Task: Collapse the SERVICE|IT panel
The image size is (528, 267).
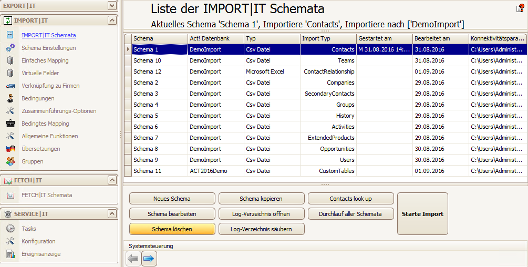Action: point(112,213)
